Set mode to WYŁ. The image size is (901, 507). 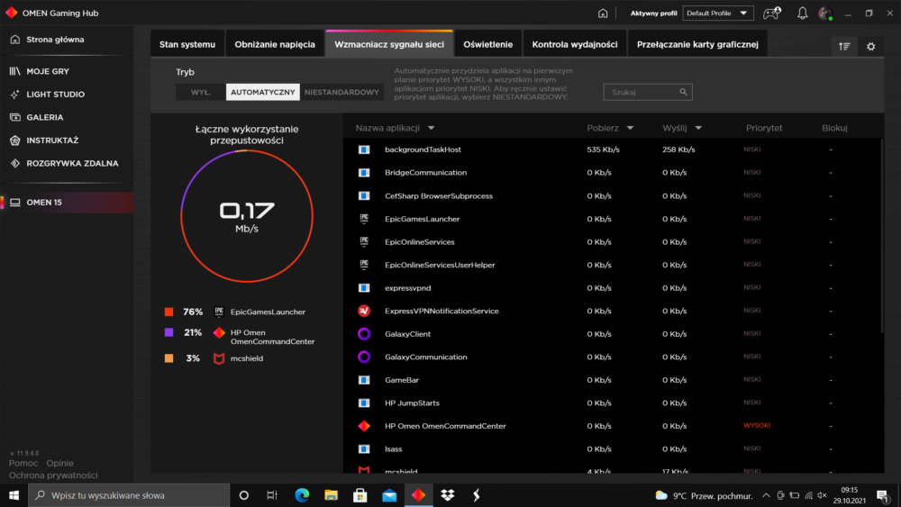201,92
